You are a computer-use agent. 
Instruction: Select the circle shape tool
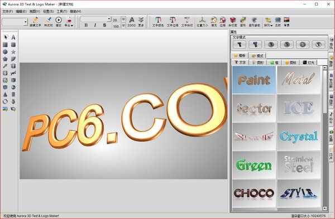(x=6, y=52)
